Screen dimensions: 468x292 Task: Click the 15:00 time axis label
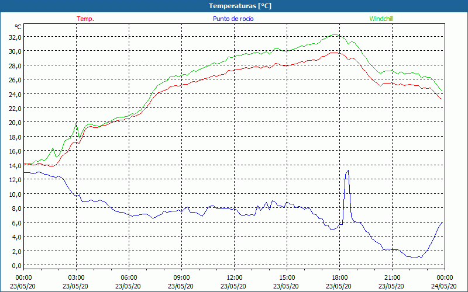tap(287, 278)
